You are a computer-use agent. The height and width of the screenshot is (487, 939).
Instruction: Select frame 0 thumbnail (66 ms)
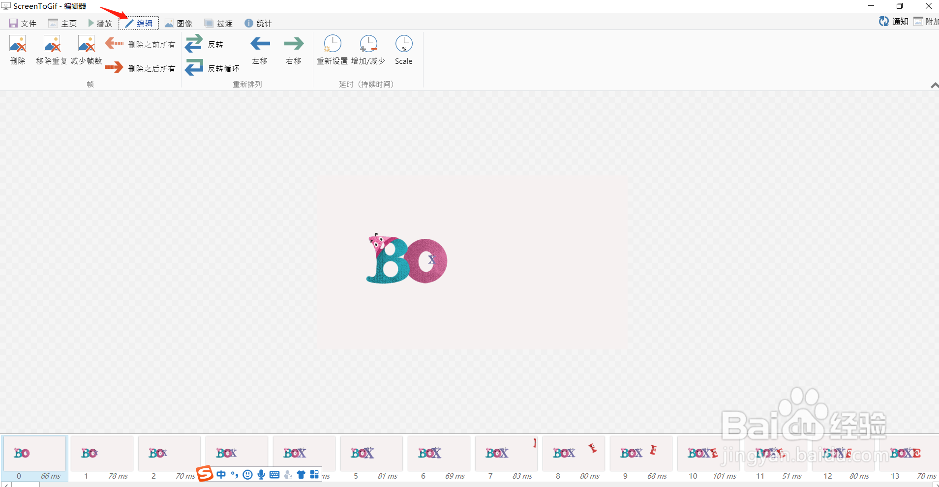coord(34,458)
